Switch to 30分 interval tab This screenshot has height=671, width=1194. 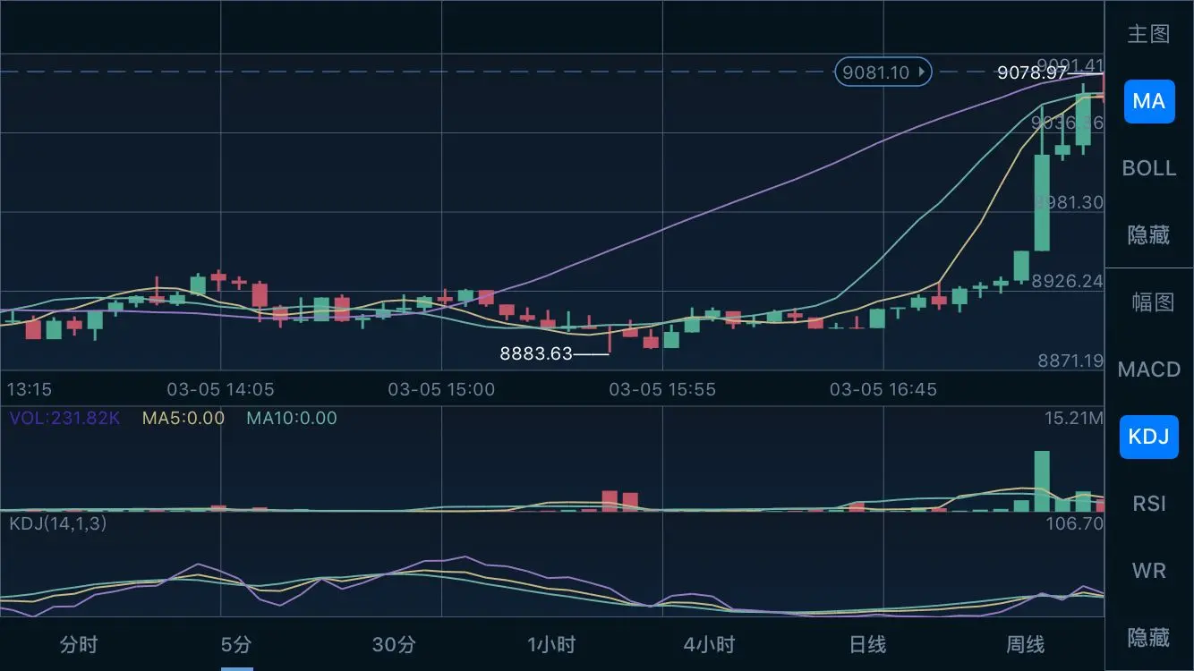click(394, 644)
